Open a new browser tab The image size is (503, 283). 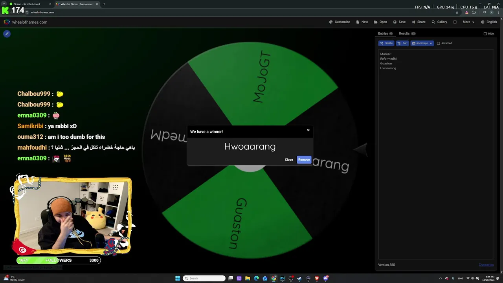104,4
